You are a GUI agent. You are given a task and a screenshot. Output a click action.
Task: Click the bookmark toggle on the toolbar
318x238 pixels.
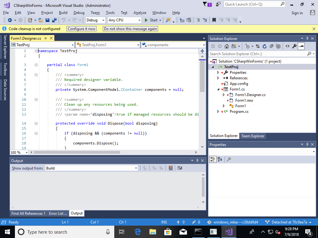214,20
